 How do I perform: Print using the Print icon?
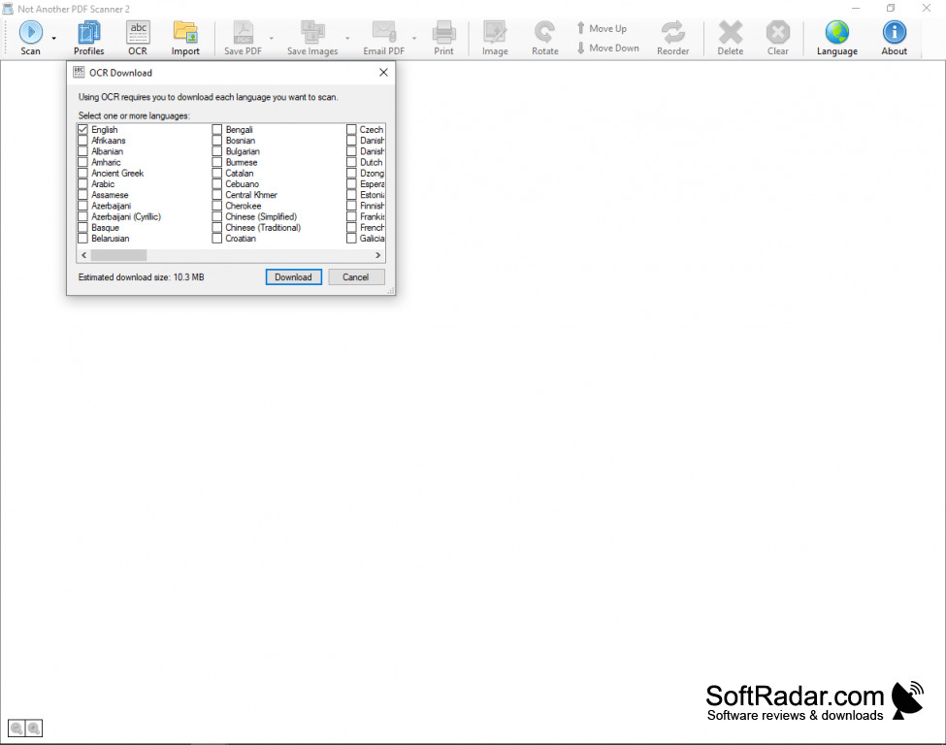coord(443,38)
